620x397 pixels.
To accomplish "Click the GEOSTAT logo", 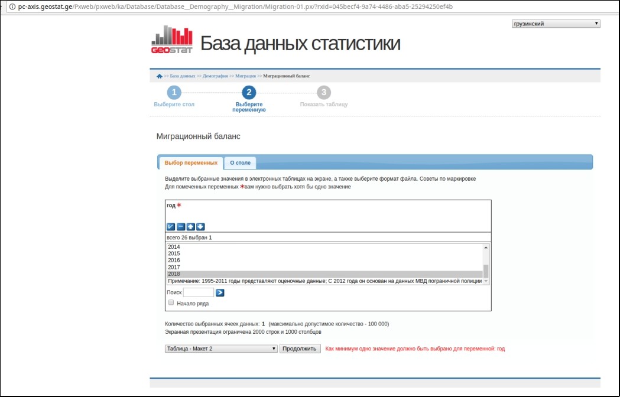I will 172,40.
